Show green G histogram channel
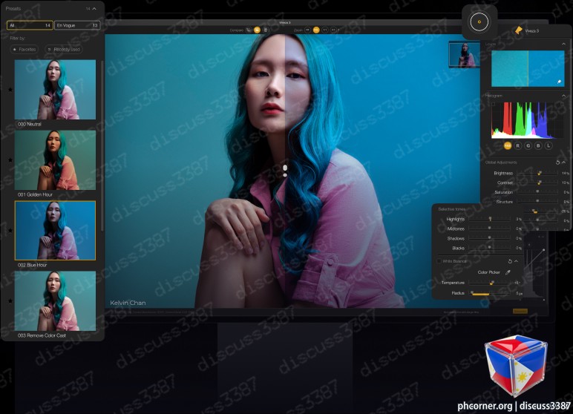Screen dimensions: 573x414 point(528,146)
